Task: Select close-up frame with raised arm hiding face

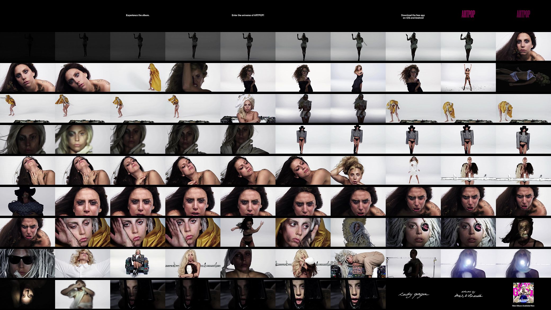Action: 193,77
